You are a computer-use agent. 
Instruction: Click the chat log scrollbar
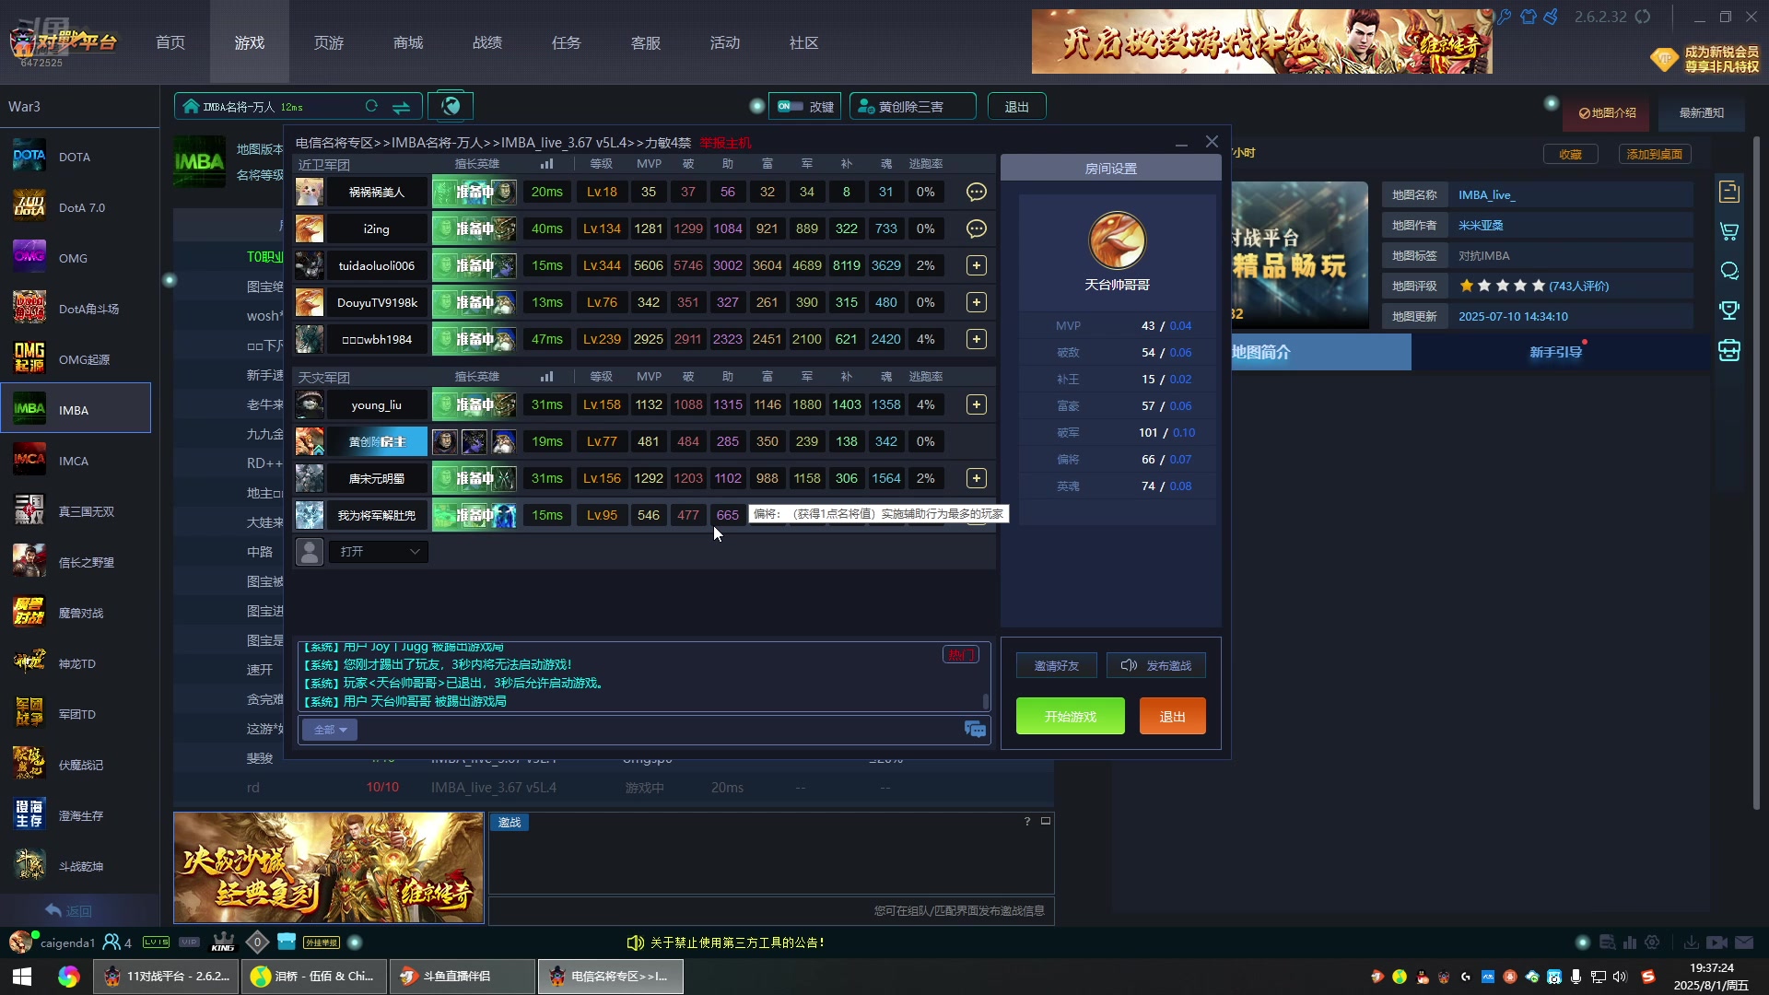pyautogui.click(x=986, y=700)
